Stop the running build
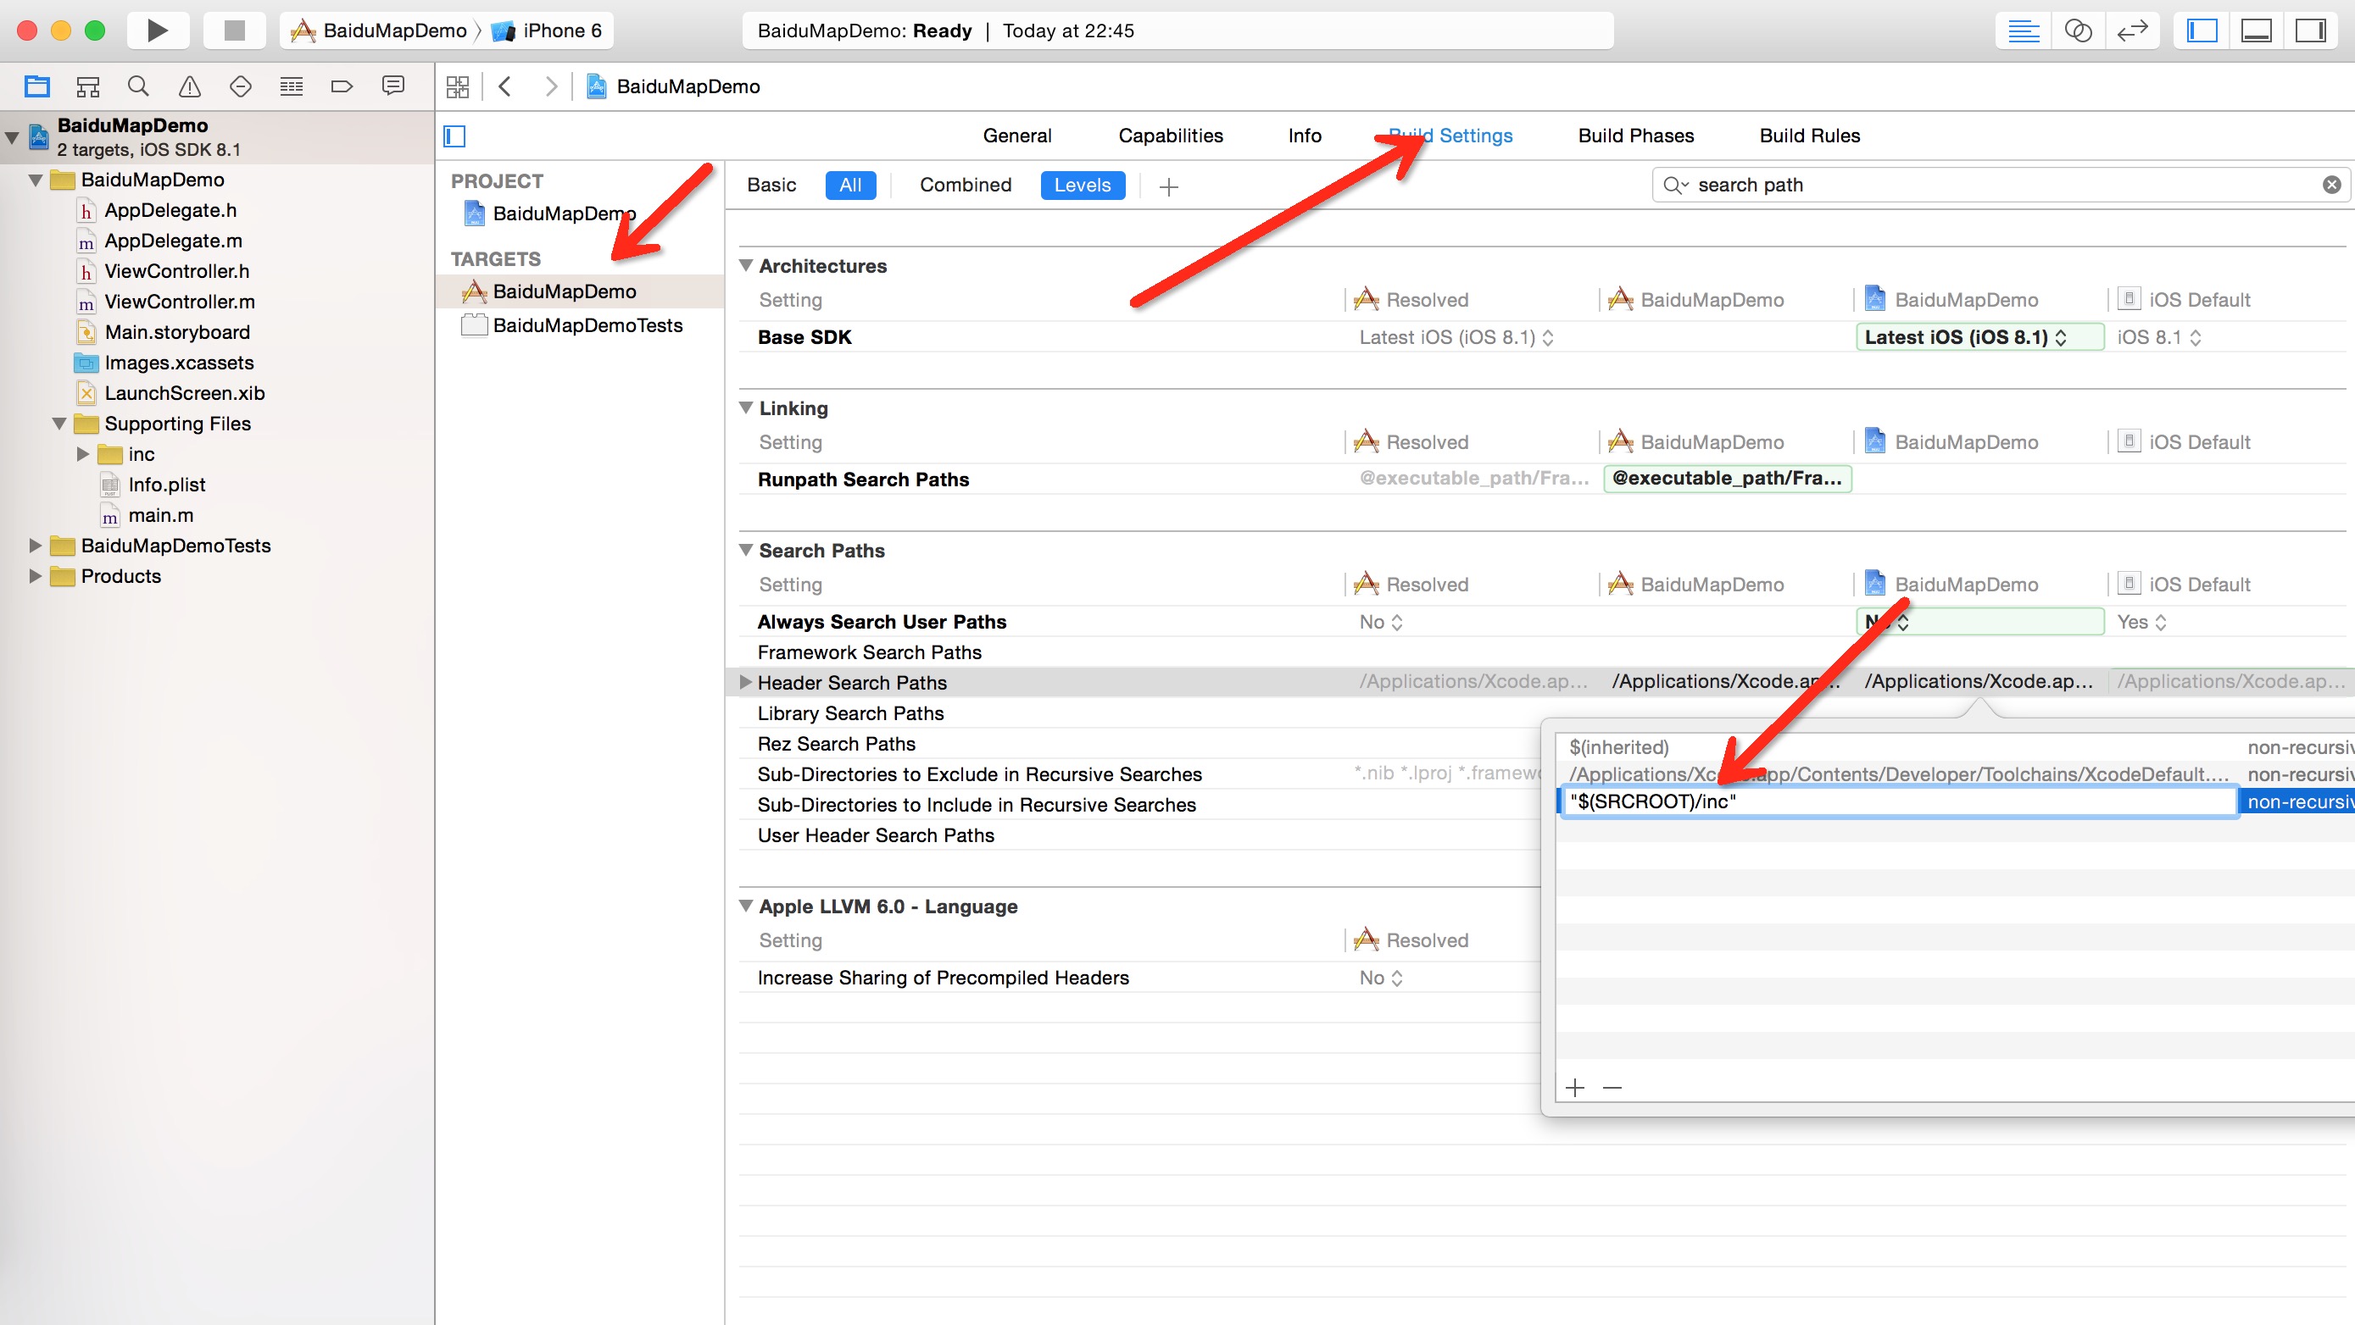 (x=235, y=30)
